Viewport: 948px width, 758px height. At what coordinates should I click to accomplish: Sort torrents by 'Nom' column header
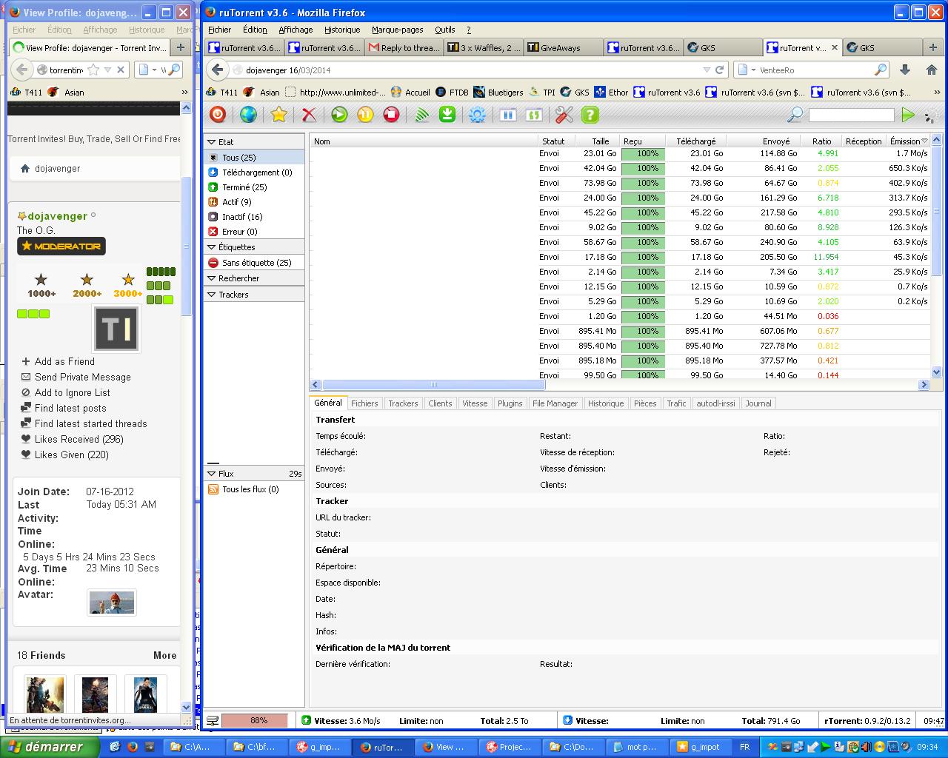point(424,141)
